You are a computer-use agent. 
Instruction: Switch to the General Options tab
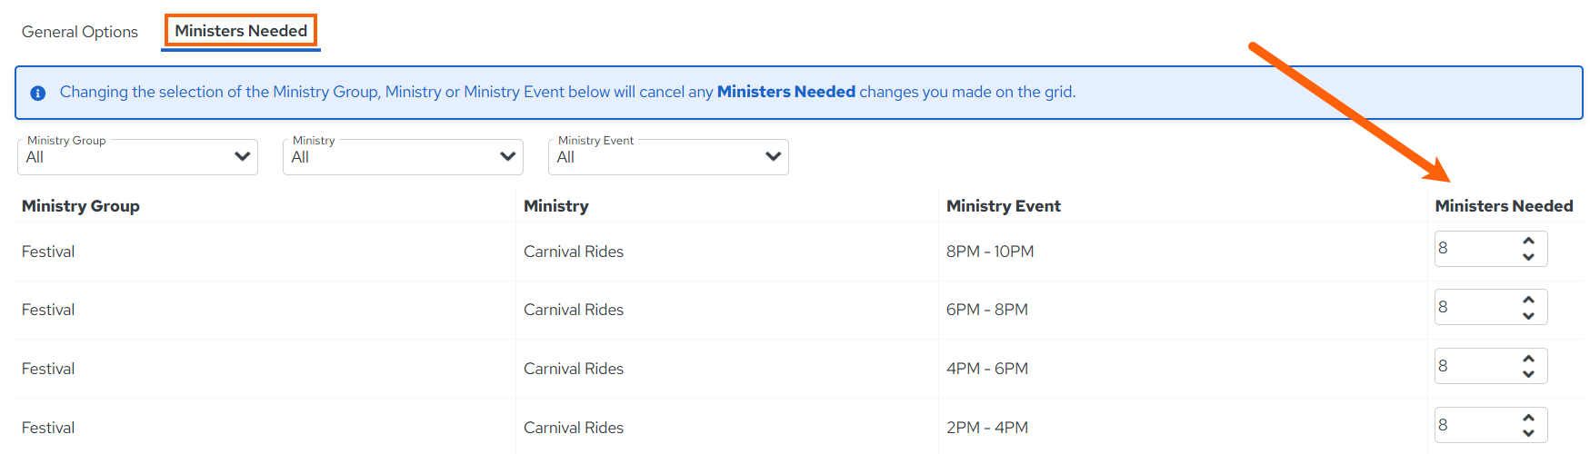(80, 32)
